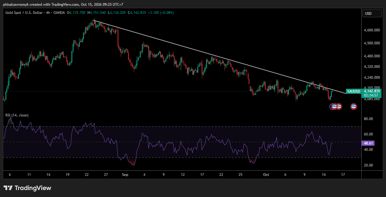The width and height of the screenshot is (386, 197).
Task: Click the RSI current value 48.61
Action: coord(369,143)
